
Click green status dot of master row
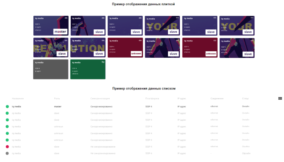pos(7,106)
